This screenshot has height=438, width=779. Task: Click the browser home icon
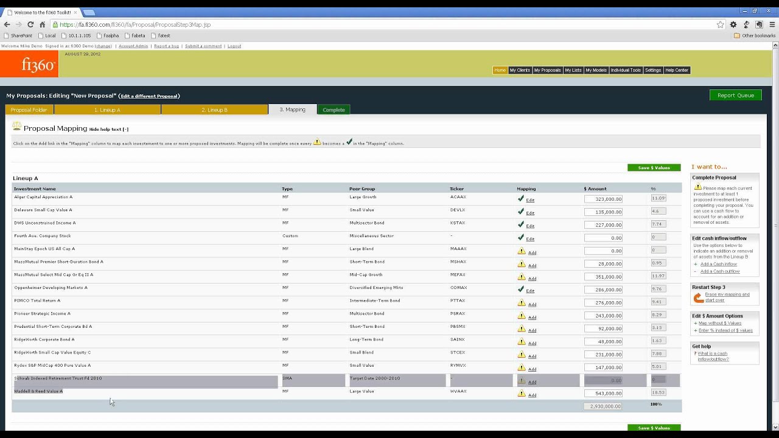coord(42,24)
